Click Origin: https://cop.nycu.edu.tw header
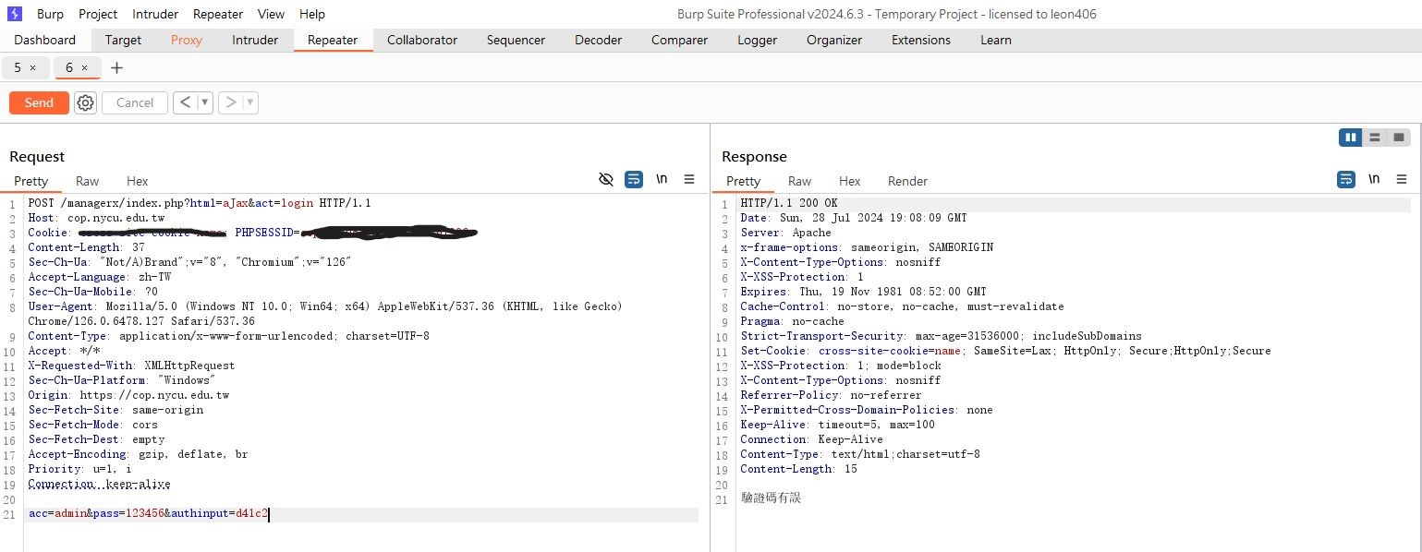This screenshot has width=1422, height=552. (x=128, y=395)
